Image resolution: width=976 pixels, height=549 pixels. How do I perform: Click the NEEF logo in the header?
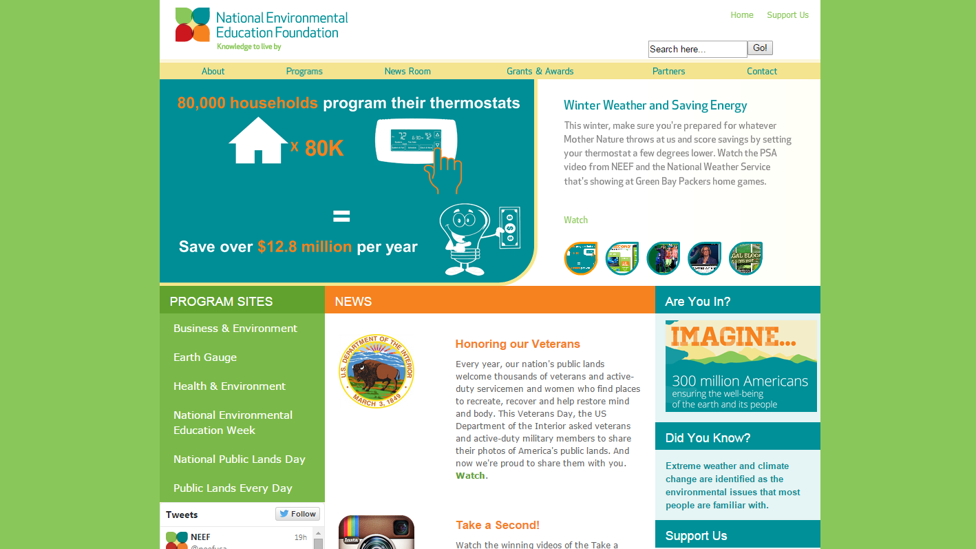[x=262, y=29]
